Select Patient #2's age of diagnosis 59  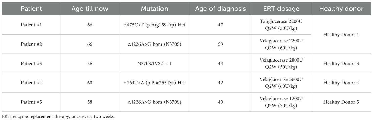220,44
